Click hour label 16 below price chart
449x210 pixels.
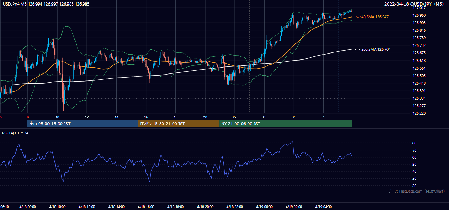tap(146, 117)
